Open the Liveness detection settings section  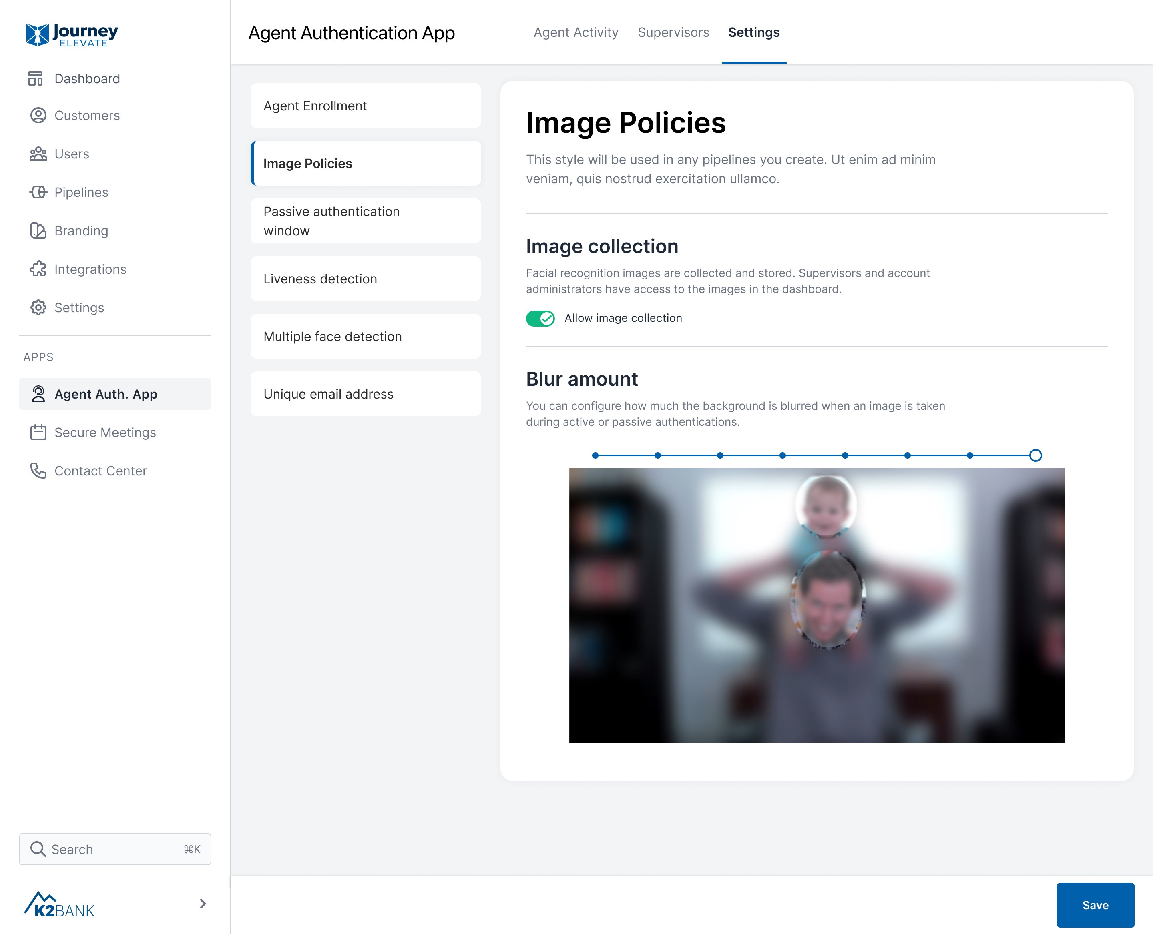(366, 279)
